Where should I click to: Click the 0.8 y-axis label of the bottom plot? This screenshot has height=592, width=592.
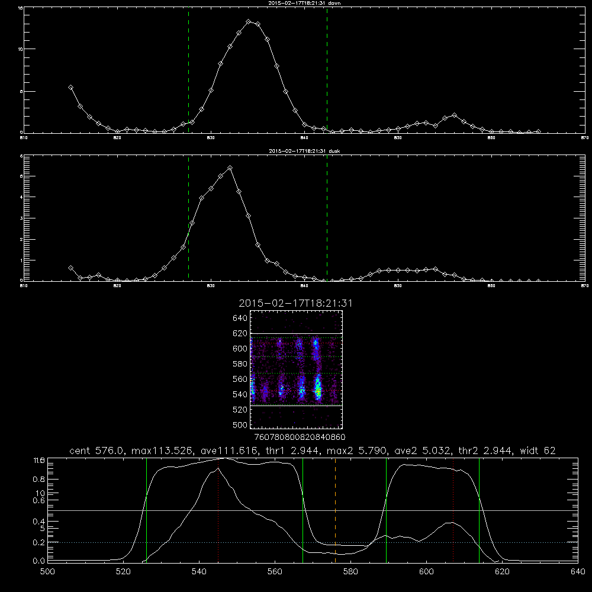[x=39, y=479]
